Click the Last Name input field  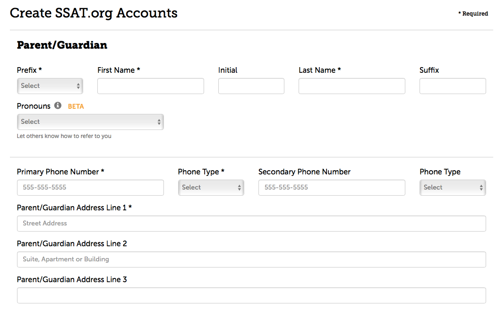pyautogui.click(x=352, y=86)
